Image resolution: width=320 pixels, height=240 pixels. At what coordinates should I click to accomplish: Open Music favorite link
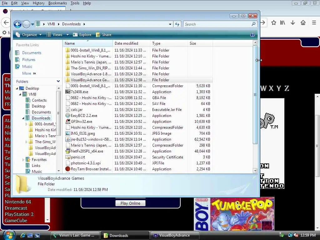click(x=27, y=67)
